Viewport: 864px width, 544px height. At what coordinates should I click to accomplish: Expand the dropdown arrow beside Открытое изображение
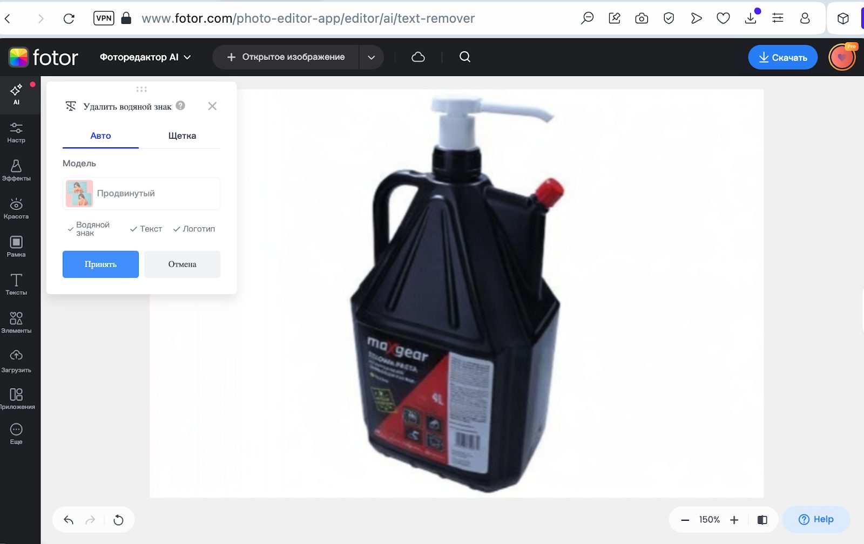371,57
